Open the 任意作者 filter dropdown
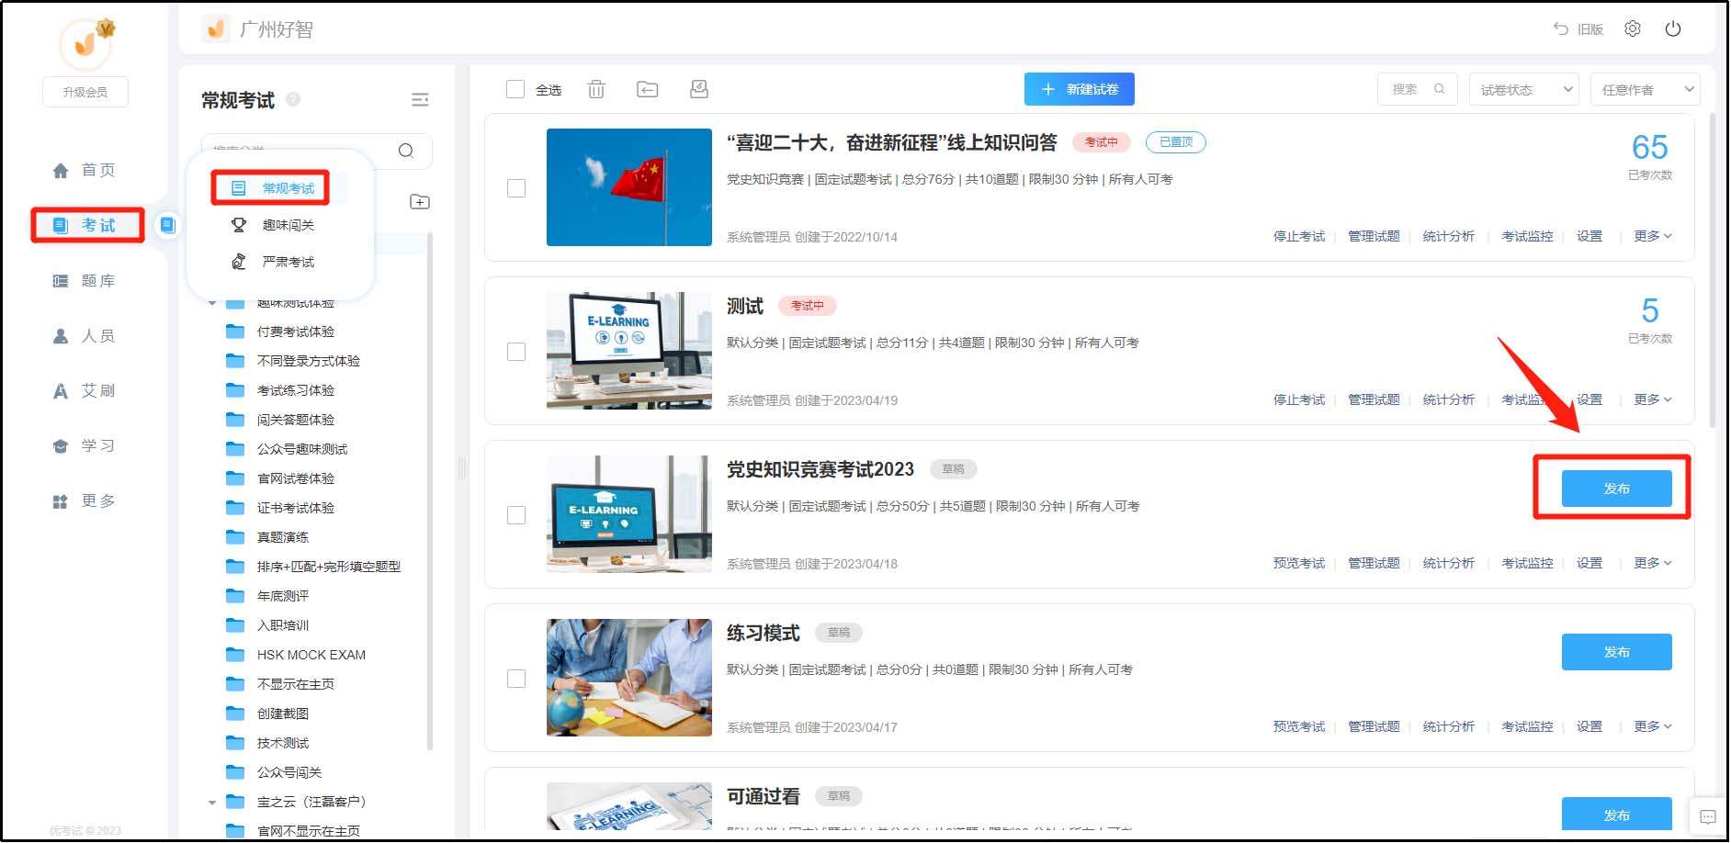1731x843 pixels. (1645, 89)
